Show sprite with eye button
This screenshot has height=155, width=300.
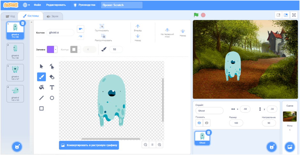pos(199,123)
